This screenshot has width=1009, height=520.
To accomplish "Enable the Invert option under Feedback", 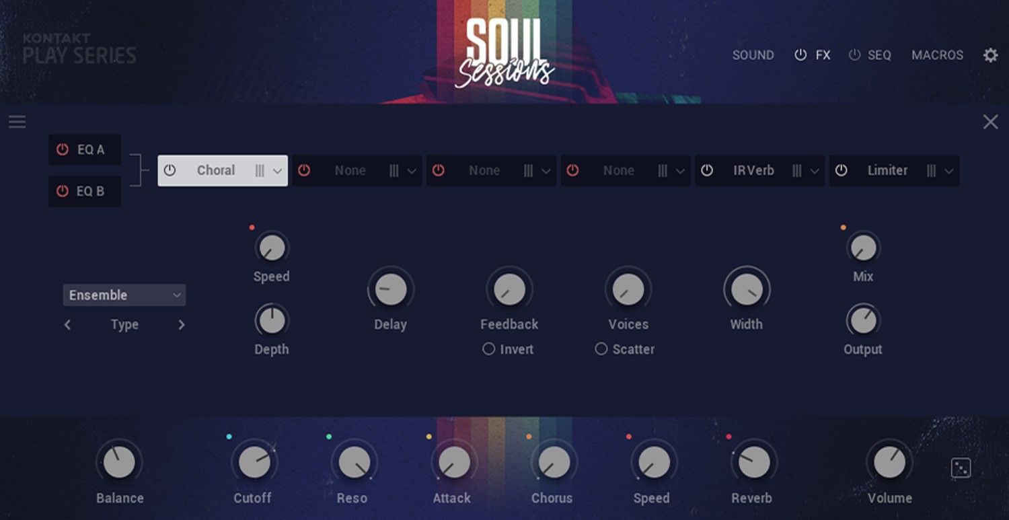I will 488,348.
